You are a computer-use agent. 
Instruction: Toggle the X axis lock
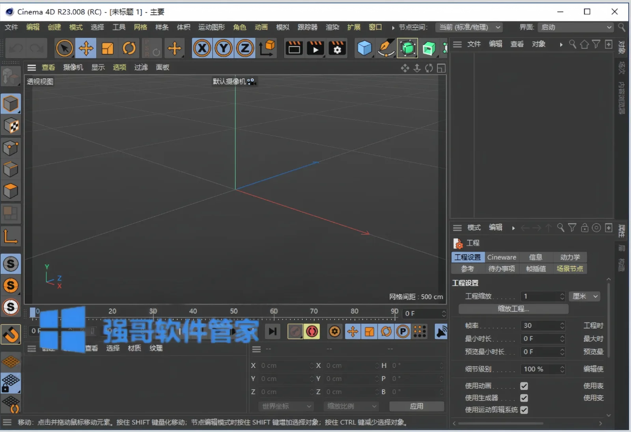click(202, 48)
